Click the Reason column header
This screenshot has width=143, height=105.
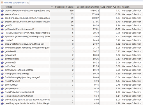pos(126,7)
